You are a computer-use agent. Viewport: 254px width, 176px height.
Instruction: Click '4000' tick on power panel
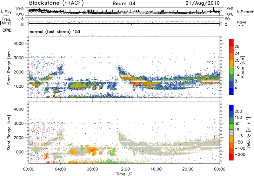click(19, 44)
